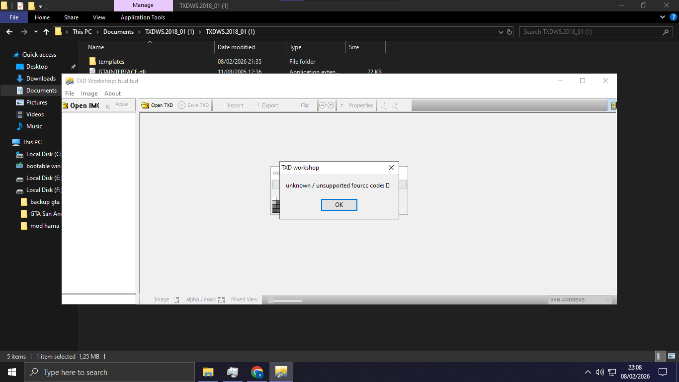This screenshot has width=679, height=382.
Task: Click the first curved tool icon after Properties
Action: click(384, 105)
